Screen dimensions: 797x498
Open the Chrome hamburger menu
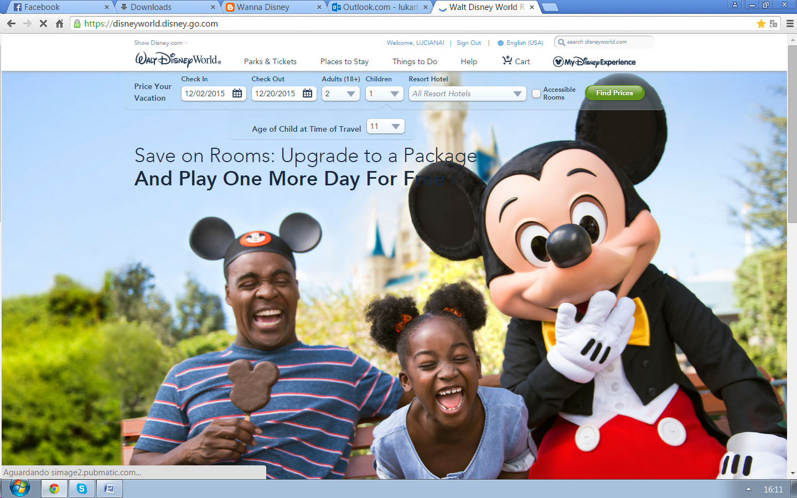[790, 24]
